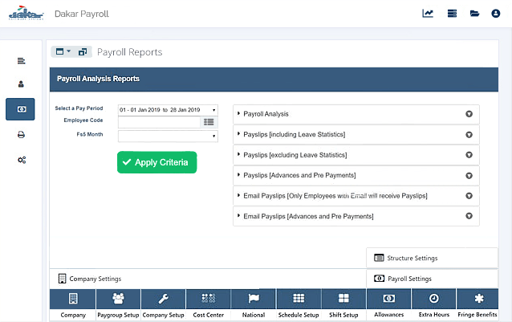The height and width of the screenshot is (322, 512).
Task: Open the Select a Pay Period dropdown
Action: click(168, 110)
